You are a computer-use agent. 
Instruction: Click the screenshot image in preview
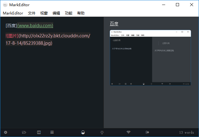[150, 58]
